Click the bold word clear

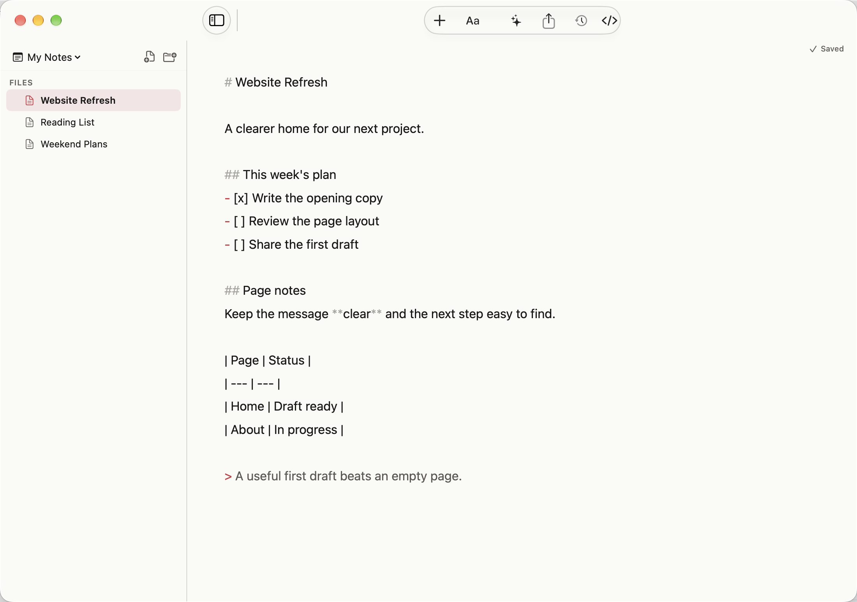(356, 314)
